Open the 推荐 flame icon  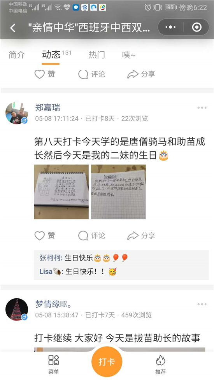pyautogui.click(x=160, y=364)
